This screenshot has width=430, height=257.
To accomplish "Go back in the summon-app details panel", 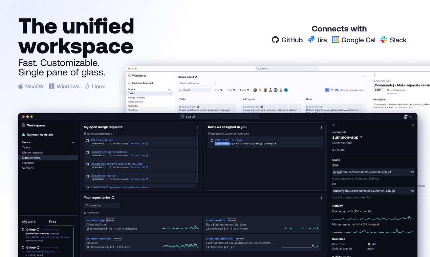I will click(334, 125).
